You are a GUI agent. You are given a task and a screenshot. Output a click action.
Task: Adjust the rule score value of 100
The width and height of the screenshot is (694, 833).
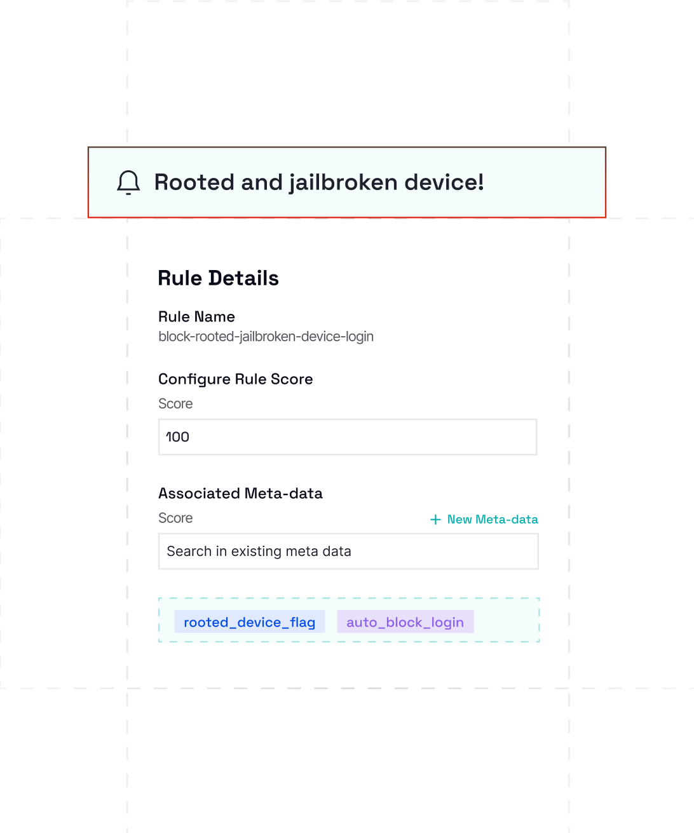(347, 437)
